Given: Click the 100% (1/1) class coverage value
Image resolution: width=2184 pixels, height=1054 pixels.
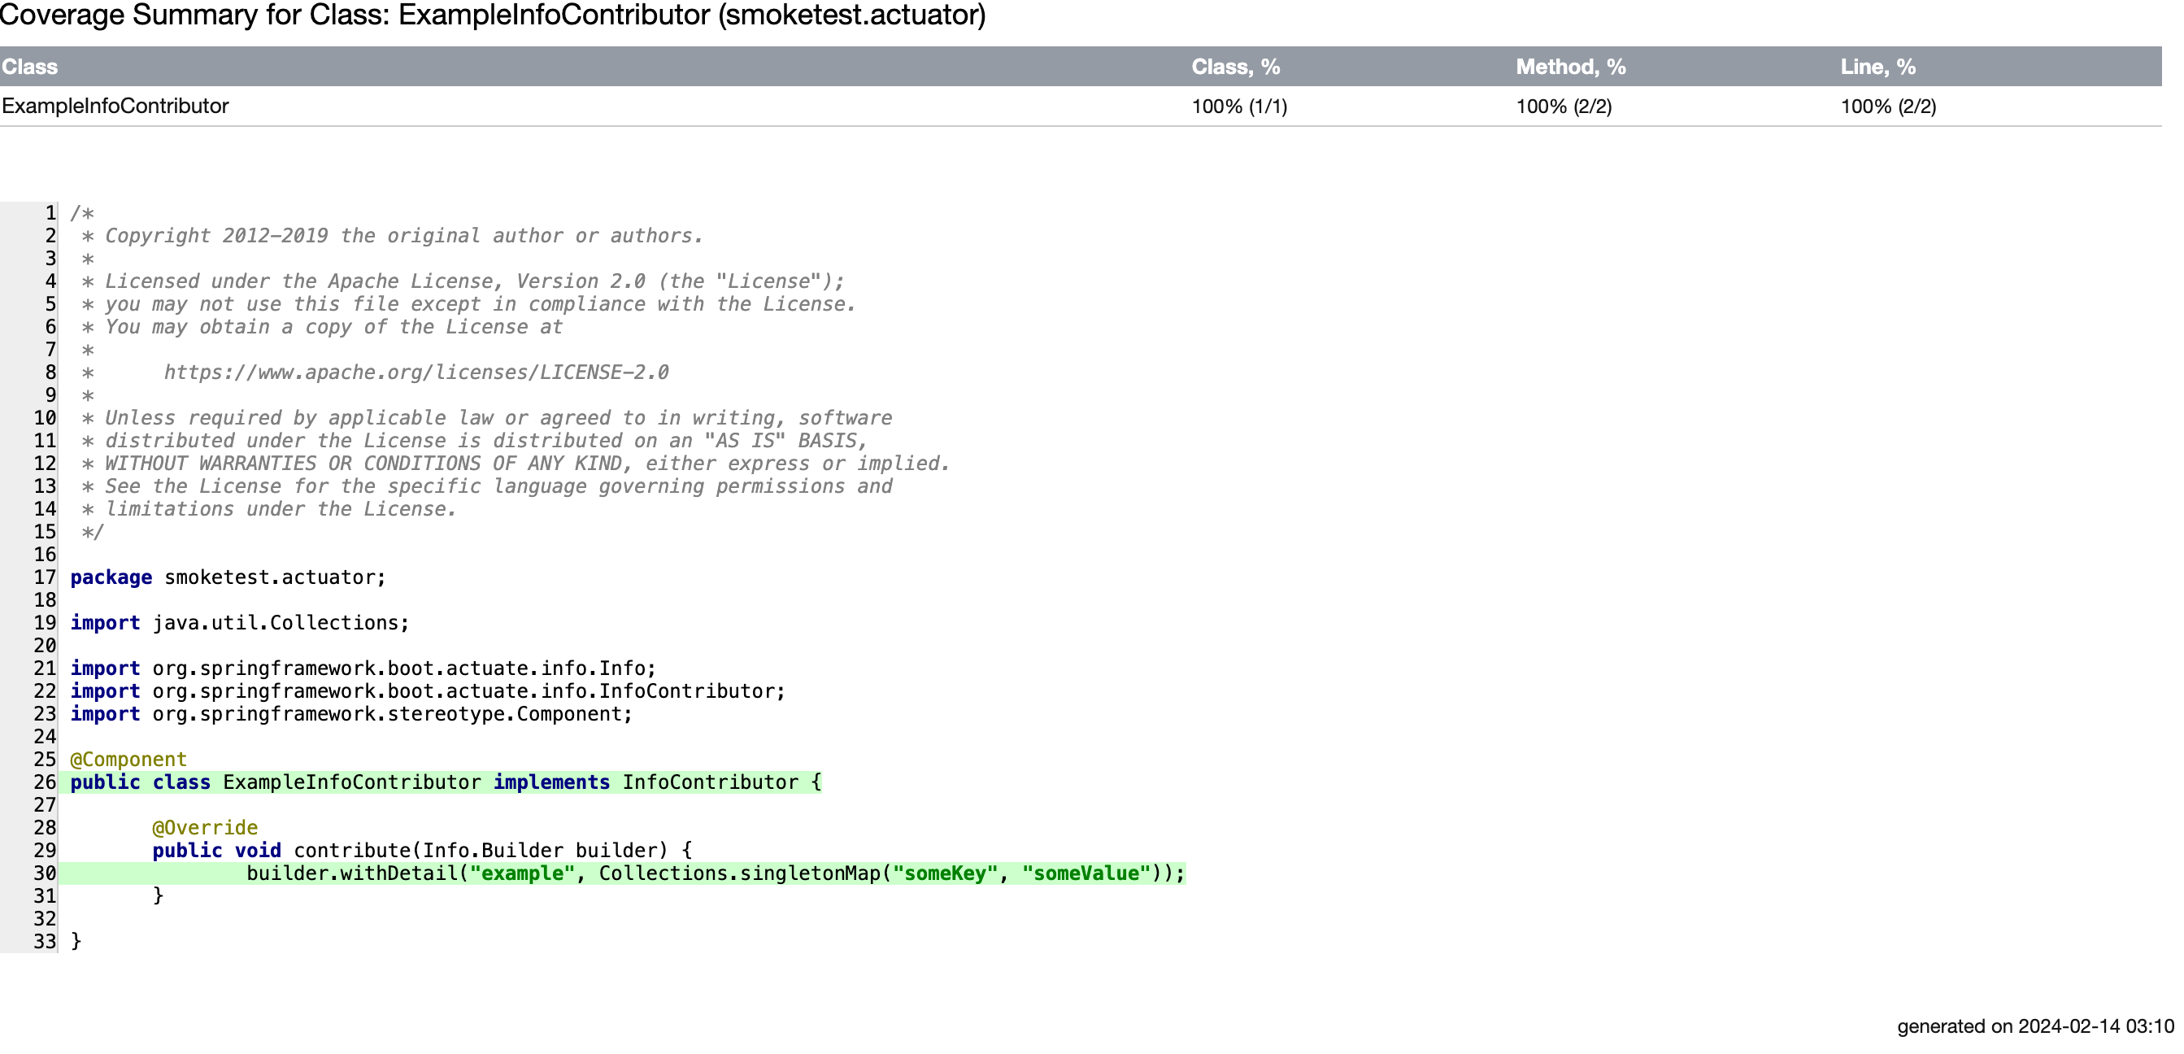Looking at the screenshot, I should point(1238,106).
